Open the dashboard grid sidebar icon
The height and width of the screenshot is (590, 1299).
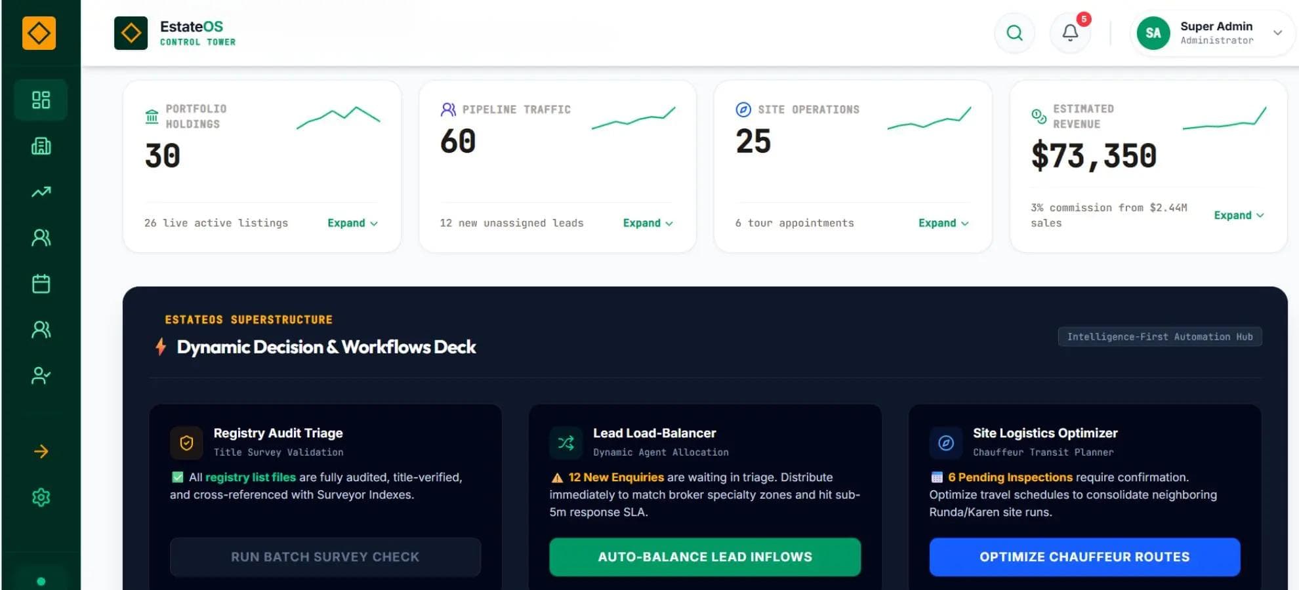41,100
